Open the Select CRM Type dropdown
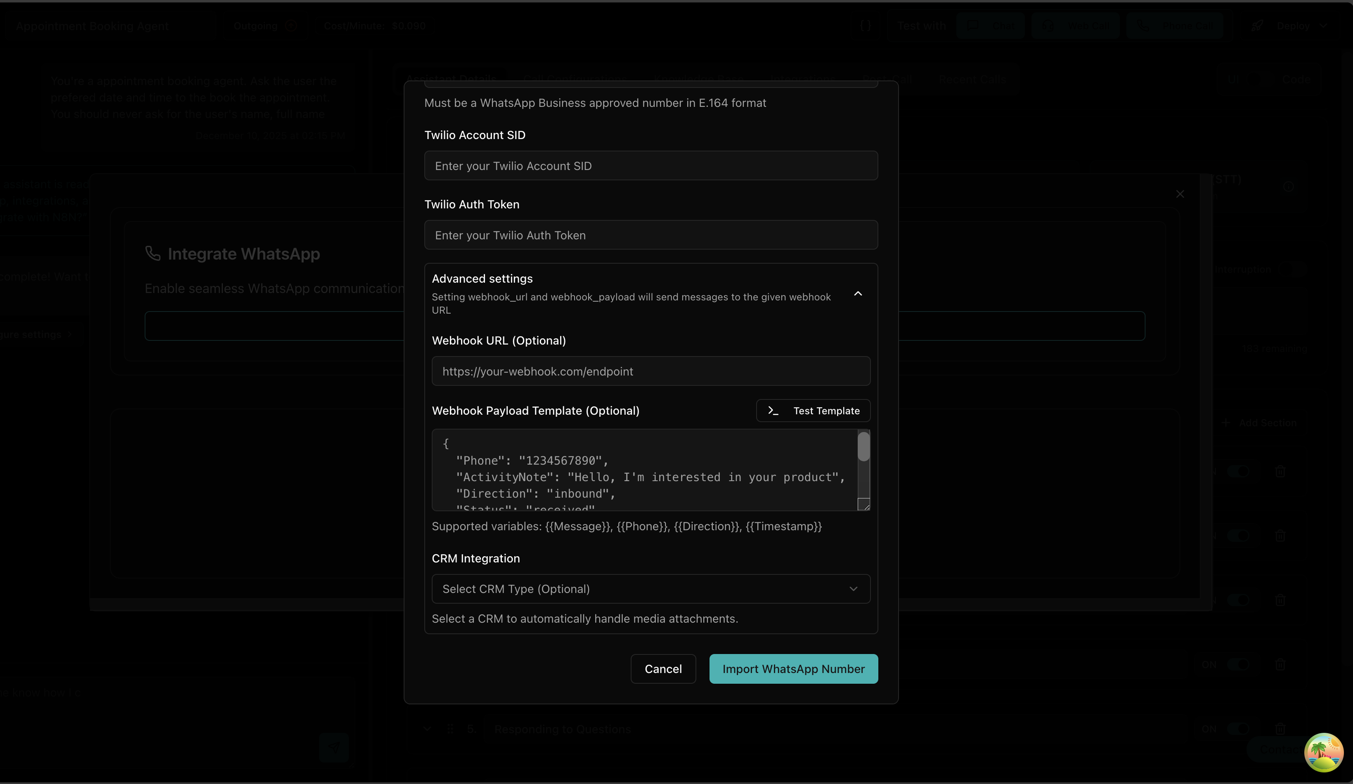 (650, 589)
